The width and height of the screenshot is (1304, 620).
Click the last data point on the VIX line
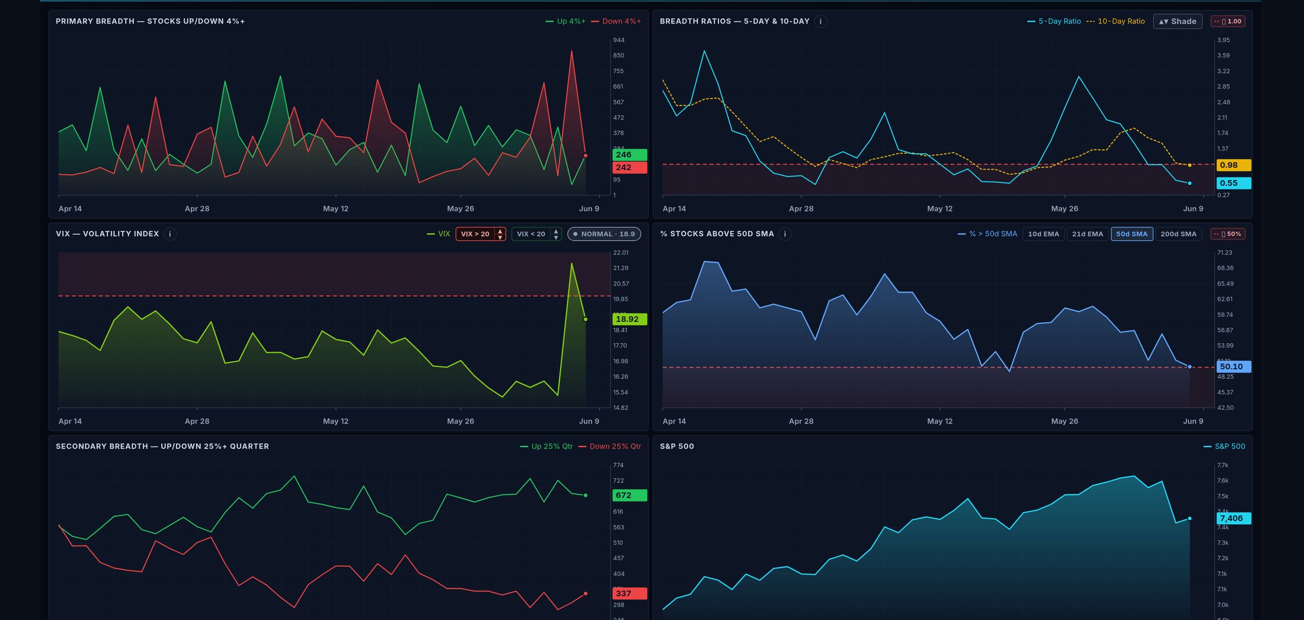click(586, 319)
